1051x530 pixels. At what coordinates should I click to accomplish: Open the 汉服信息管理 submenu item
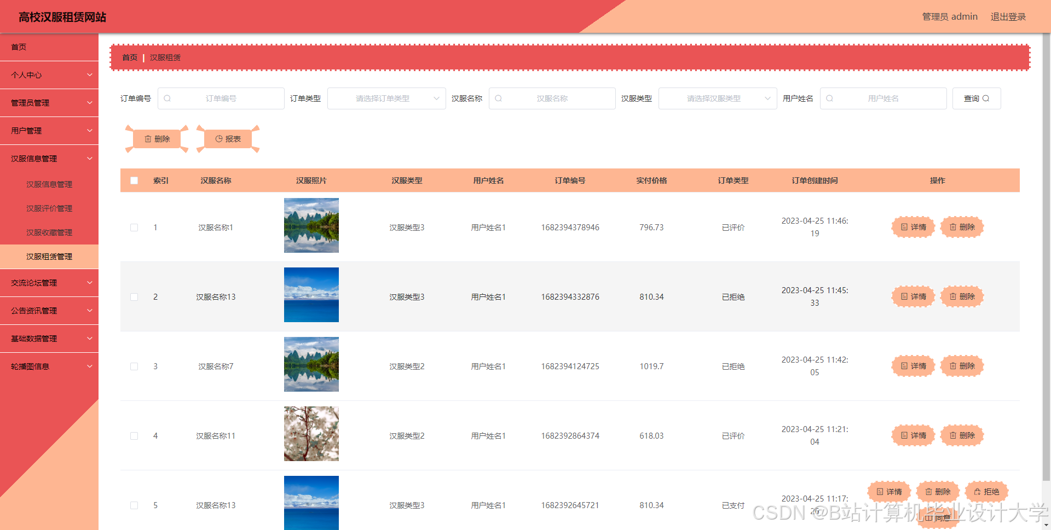click(x=49, y=184)
